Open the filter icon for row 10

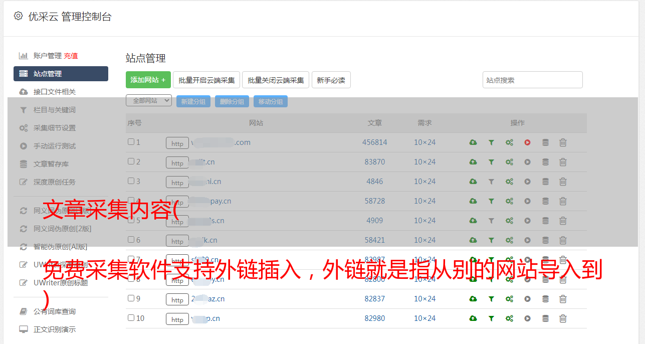(491, 318)
